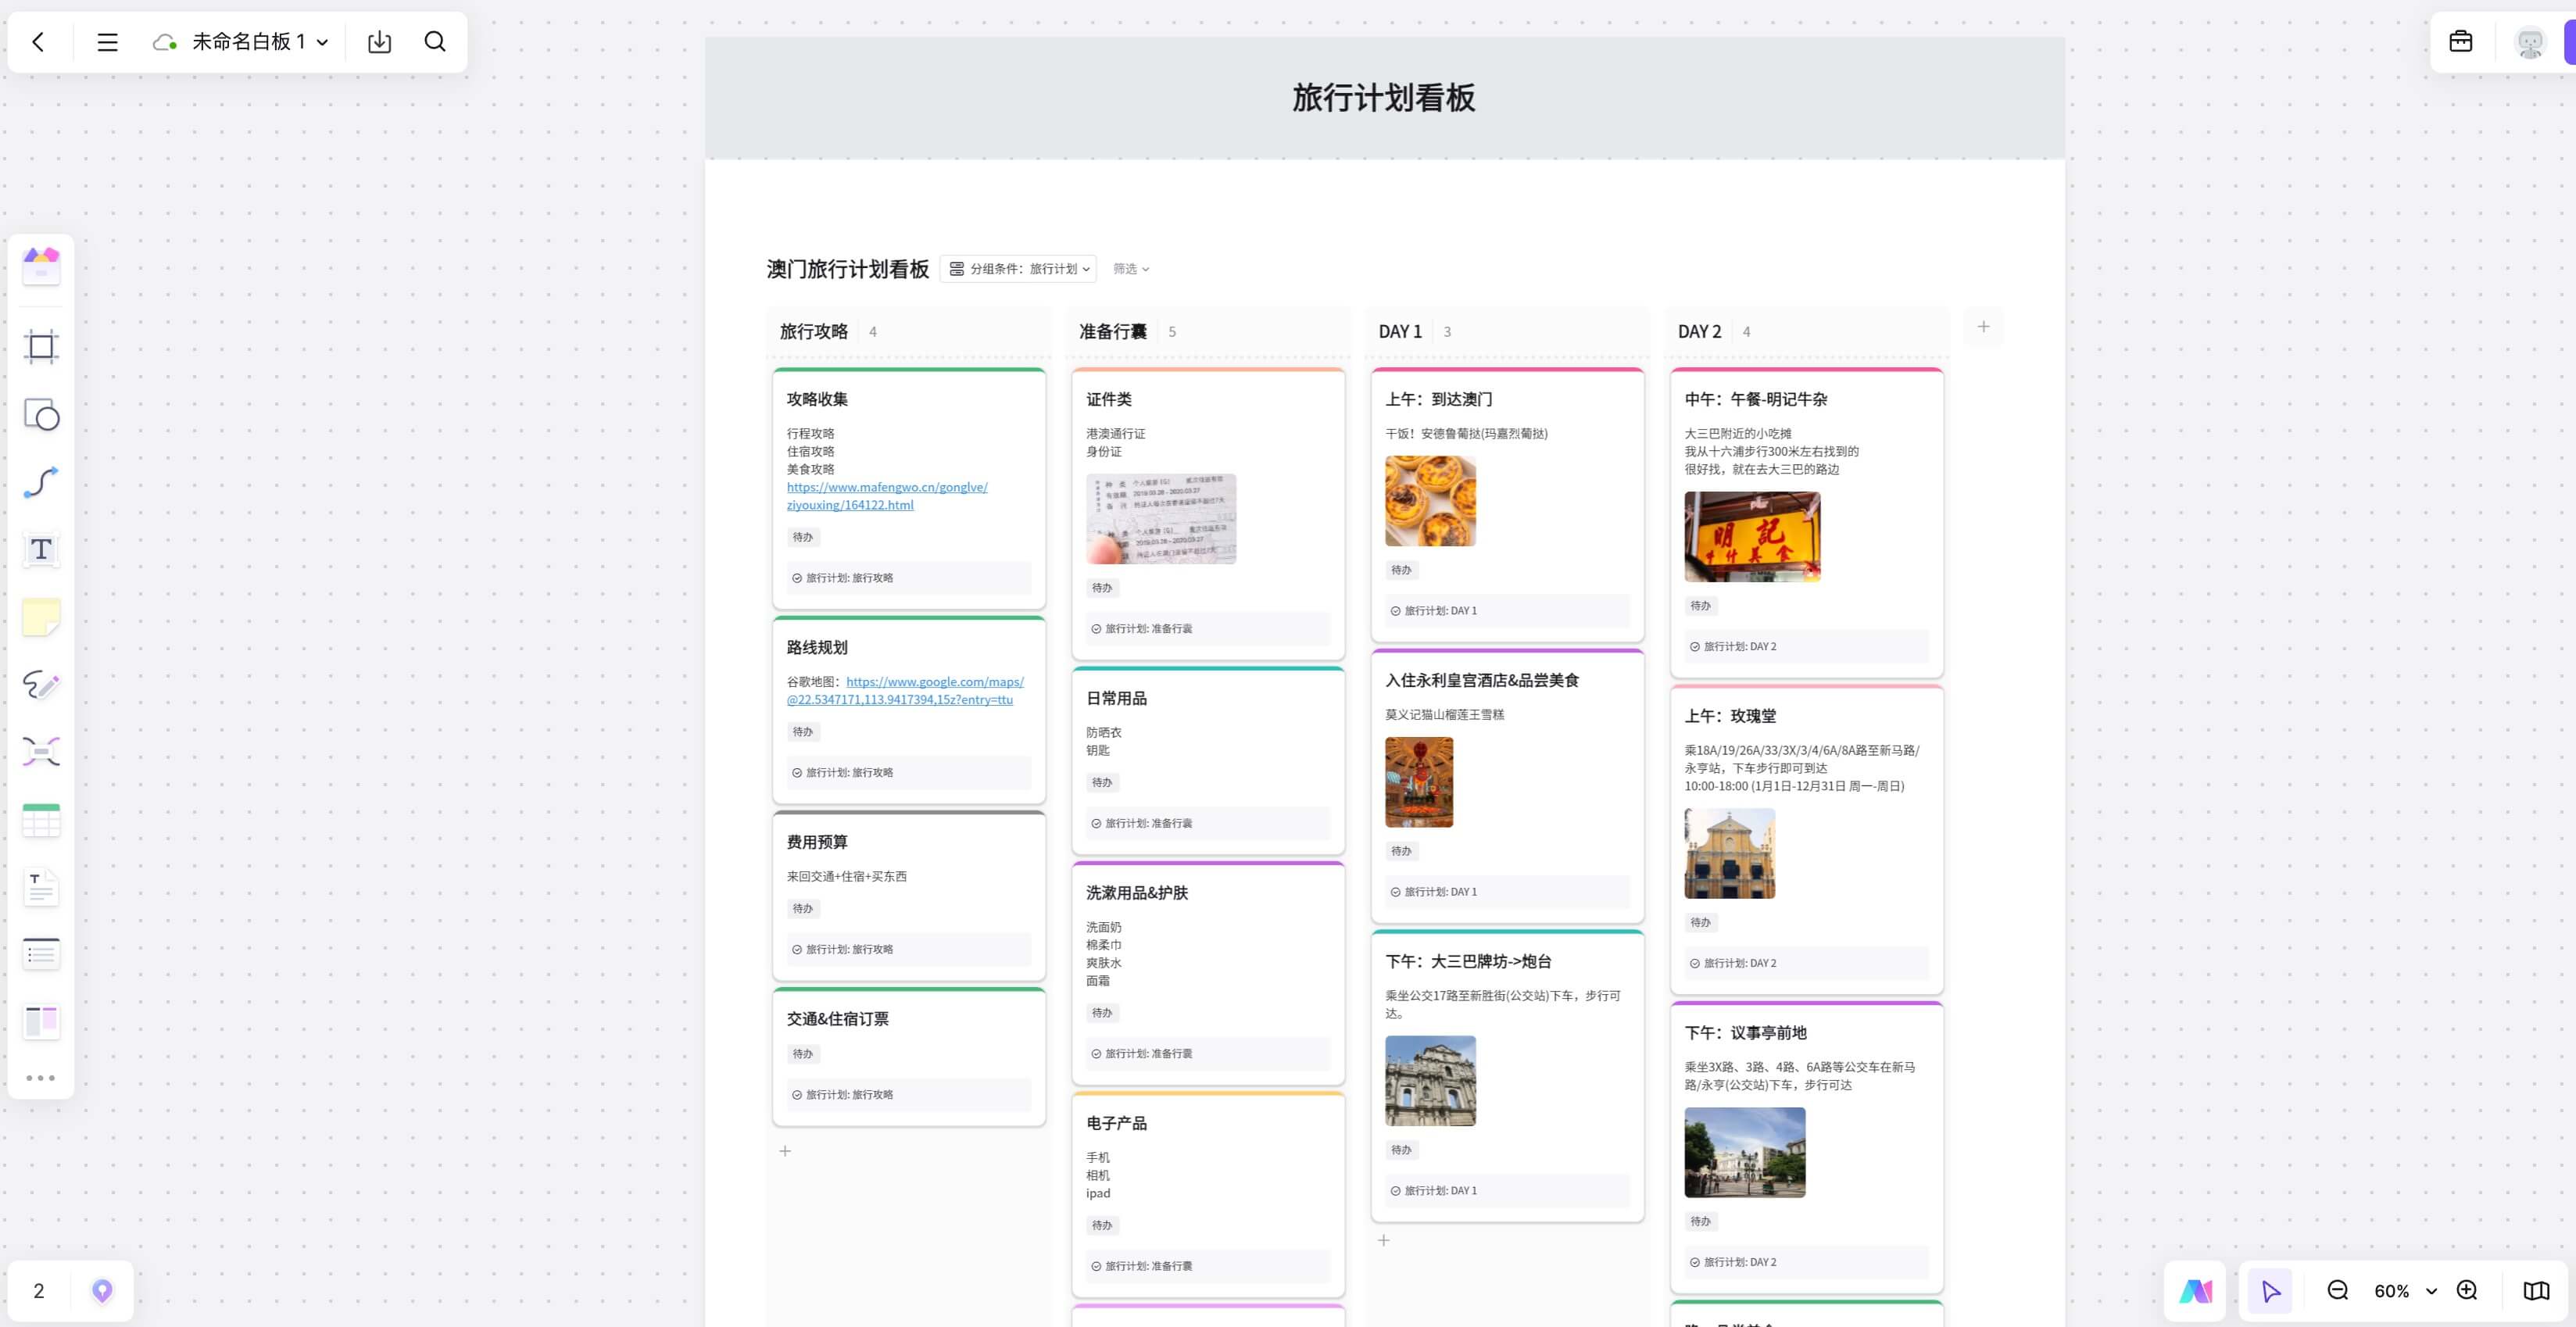2576x1327 pixels.
Task: Click the 待办 tag on 费用预算 card
Action: (803, 909)
